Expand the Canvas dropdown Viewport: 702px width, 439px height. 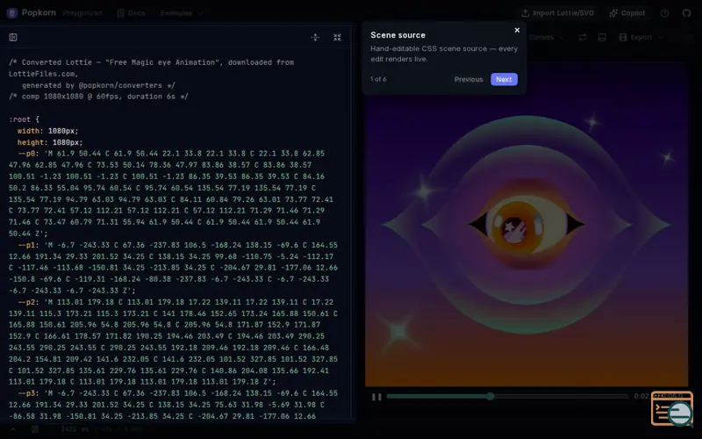[546, 37]
